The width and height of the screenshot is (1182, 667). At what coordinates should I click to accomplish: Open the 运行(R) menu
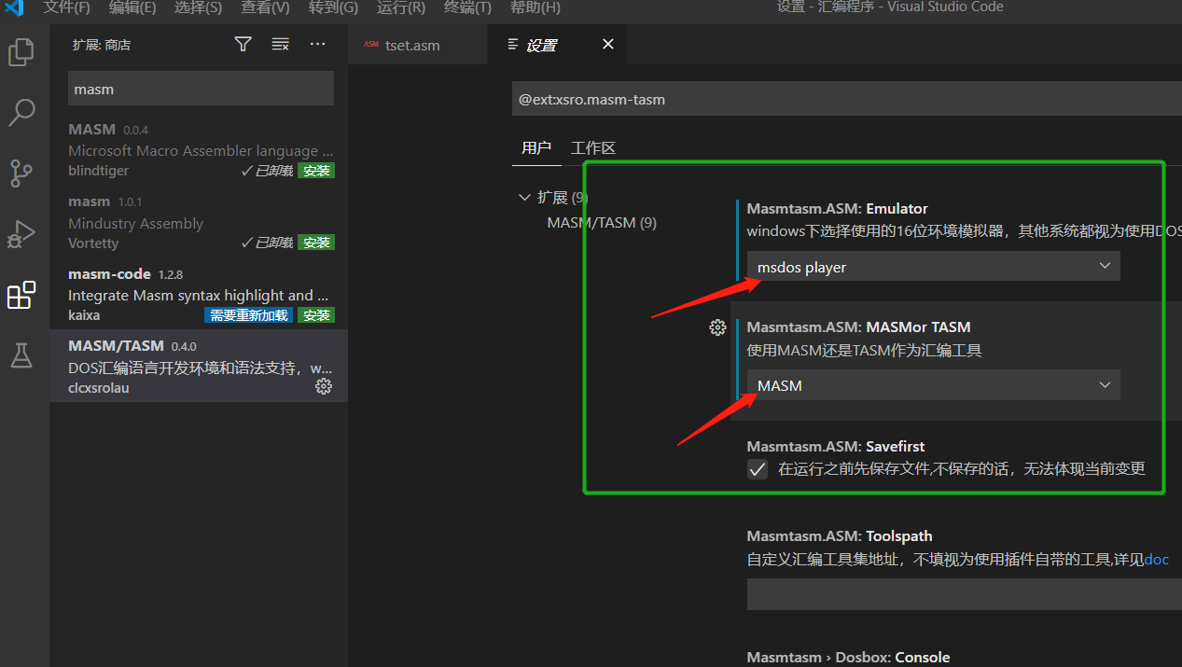click(401, 7)
